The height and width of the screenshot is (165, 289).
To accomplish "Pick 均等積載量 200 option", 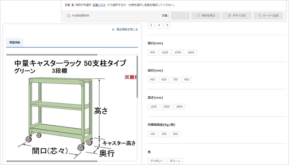I will click(x=175, y=134).
